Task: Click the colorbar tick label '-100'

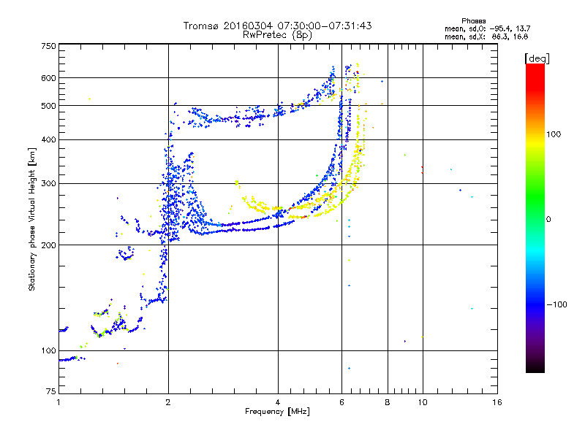Action: [x=556, y=304]
